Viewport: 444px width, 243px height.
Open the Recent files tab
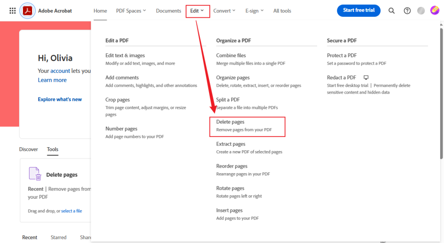pos(30,237)
